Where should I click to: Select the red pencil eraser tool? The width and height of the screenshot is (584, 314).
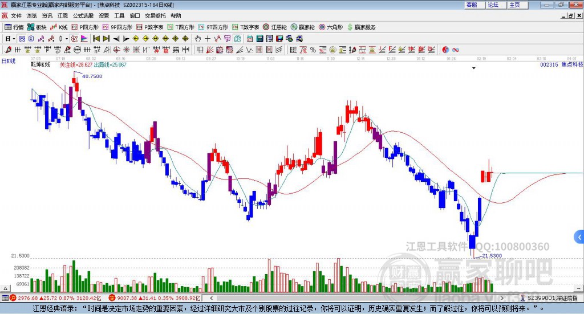click(8, 50)
